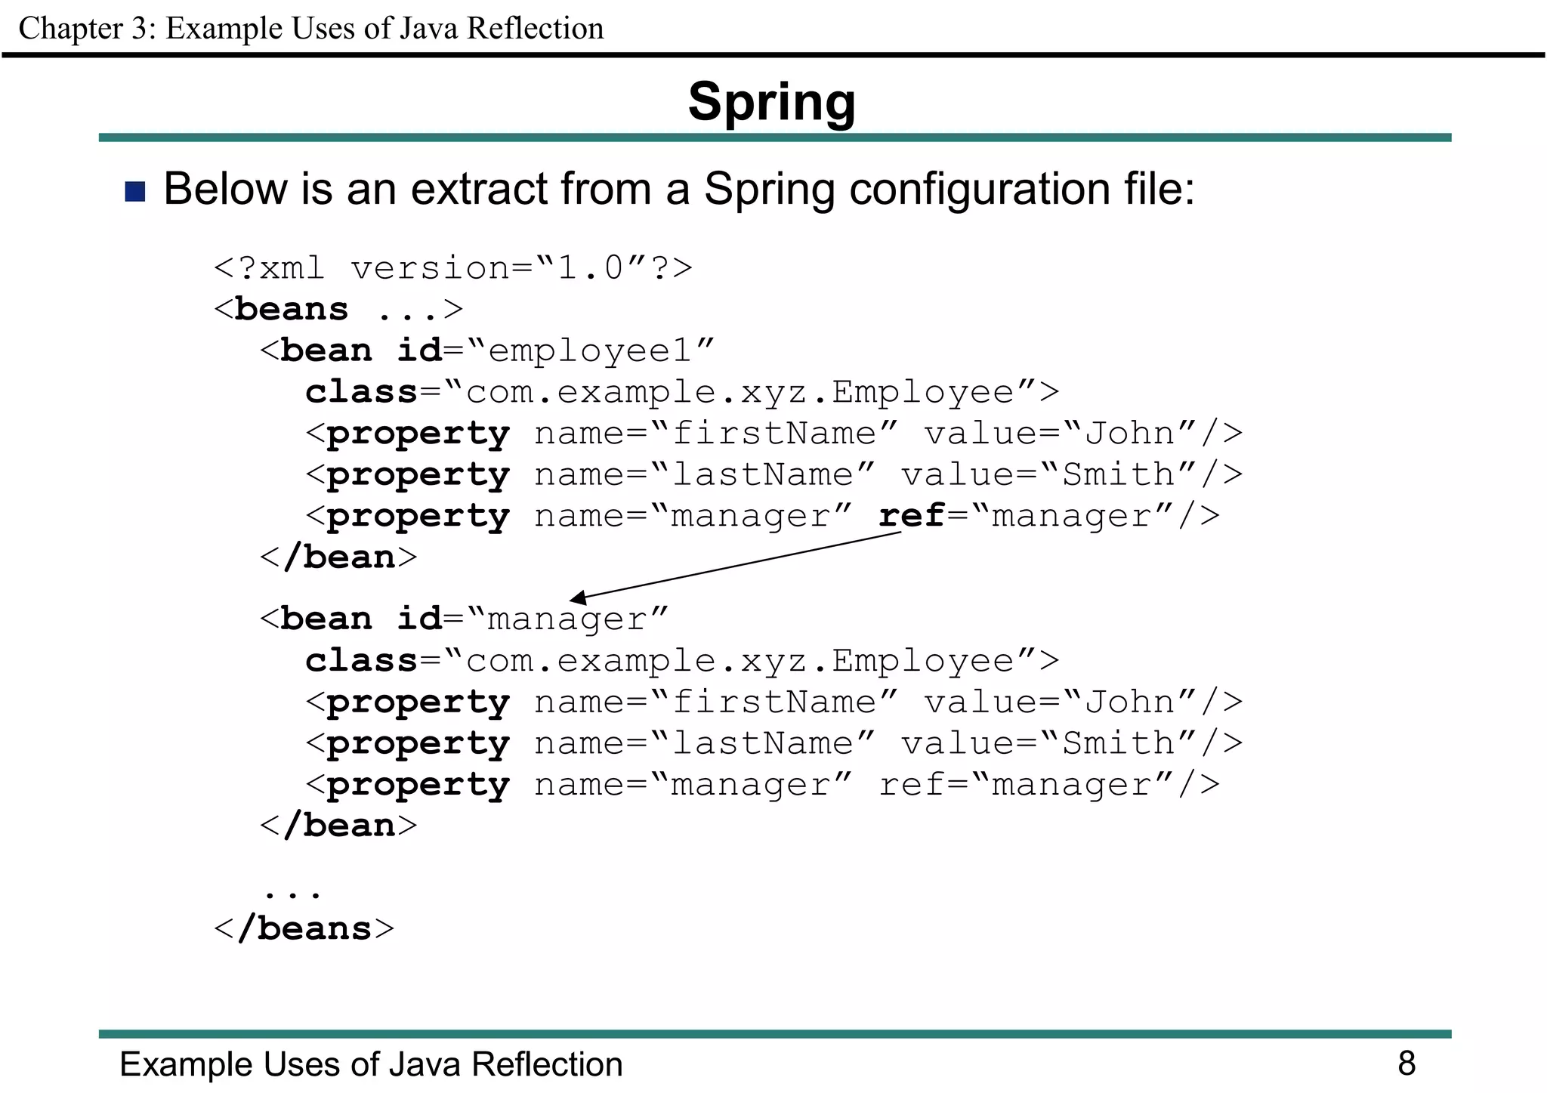
Task: Click the manager bean id value
Action: pyautogui.click(x=567, y=619)
